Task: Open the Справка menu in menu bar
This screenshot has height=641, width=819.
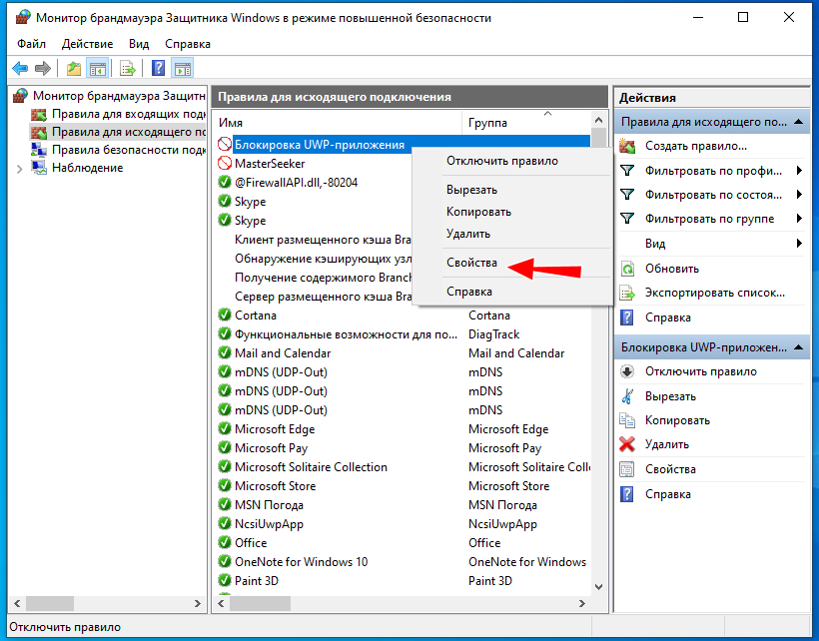Action: tap(188, 44)
